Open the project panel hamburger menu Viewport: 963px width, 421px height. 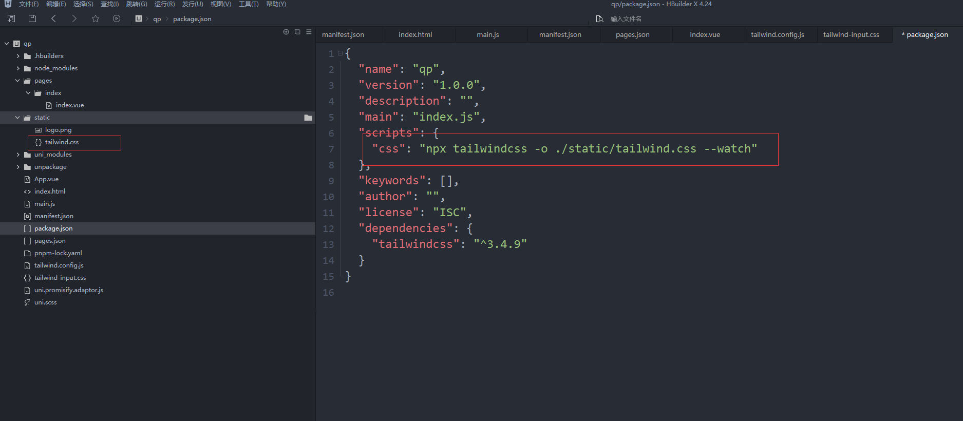309,32
